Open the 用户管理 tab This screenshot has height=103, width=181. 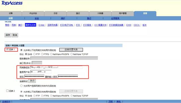click(122, 13)
